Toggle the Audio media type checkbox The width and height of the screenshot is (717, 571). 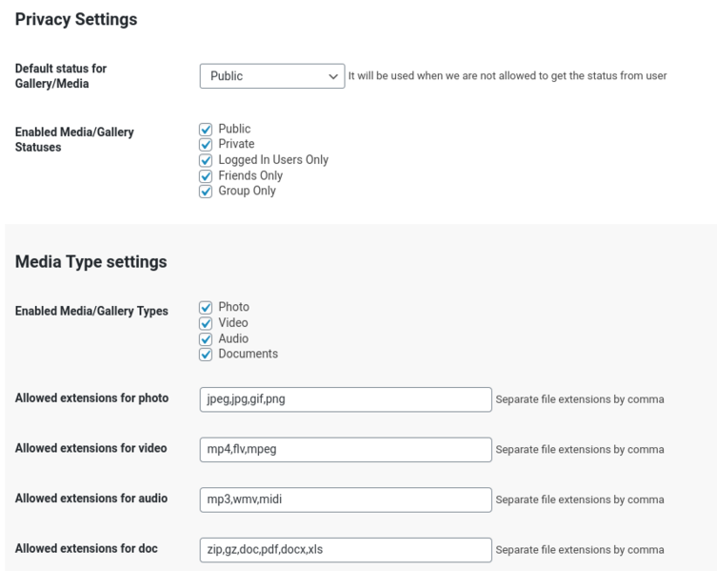point(206,338)
